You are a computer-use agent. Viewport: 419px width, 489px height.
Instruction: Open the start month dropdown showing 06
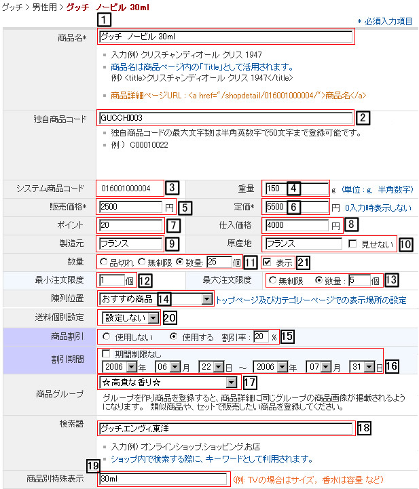168,367
